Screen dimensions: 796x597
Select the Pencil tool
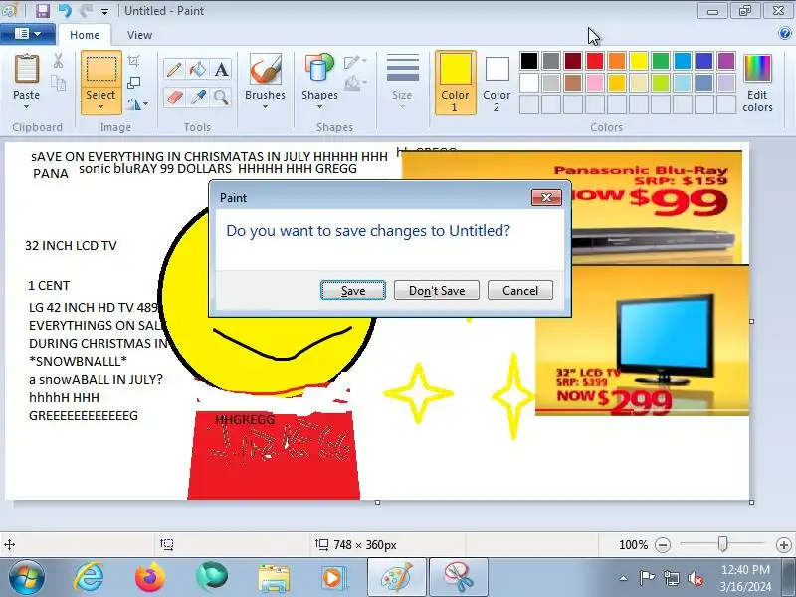[x=173, y=69]
